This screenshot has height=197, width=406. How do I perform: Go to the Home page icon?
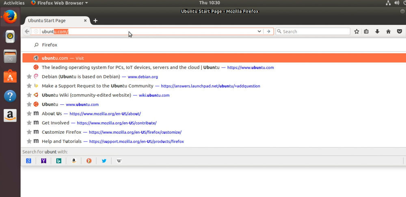click(389, 31)
